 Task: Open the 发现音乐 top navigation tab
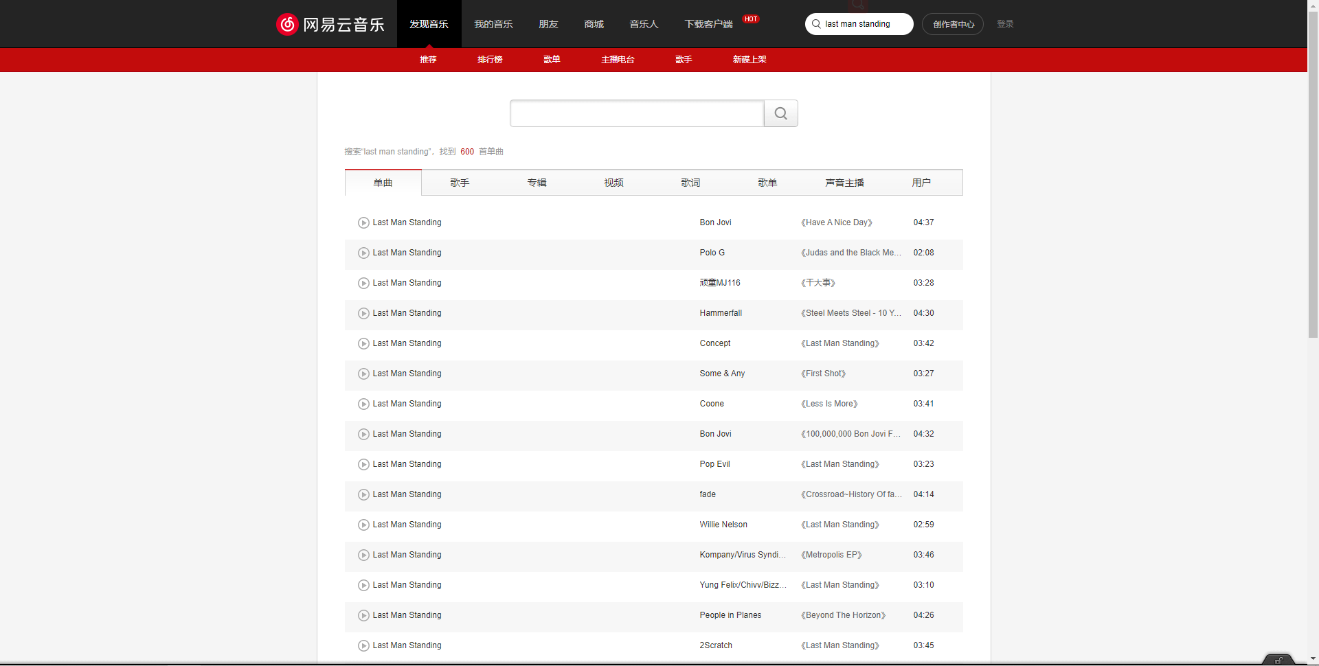(429, 24)
